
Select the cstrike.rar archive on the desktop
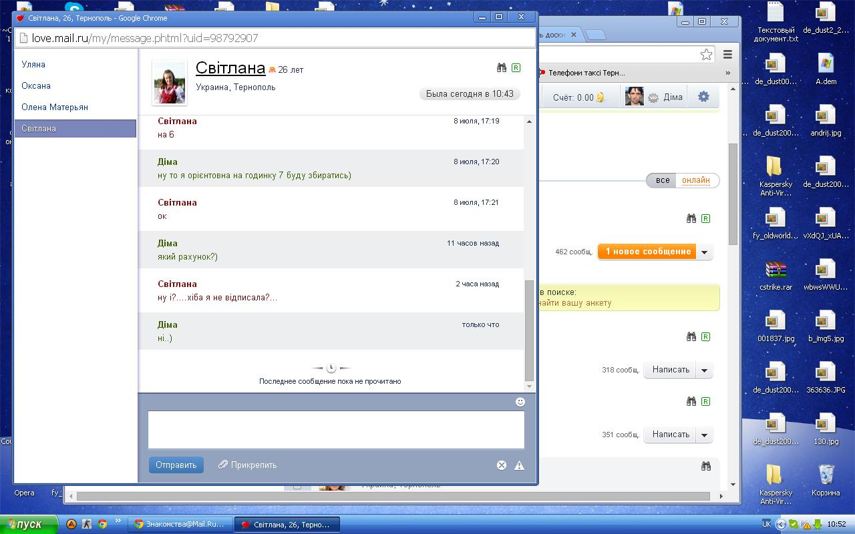[x=775, y=275]
